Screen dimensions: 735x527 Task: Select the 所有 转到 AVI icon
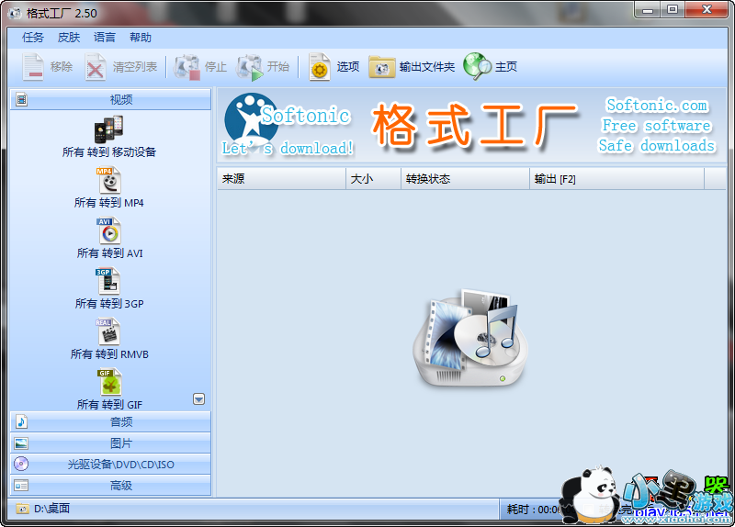[x=109, y=231]
